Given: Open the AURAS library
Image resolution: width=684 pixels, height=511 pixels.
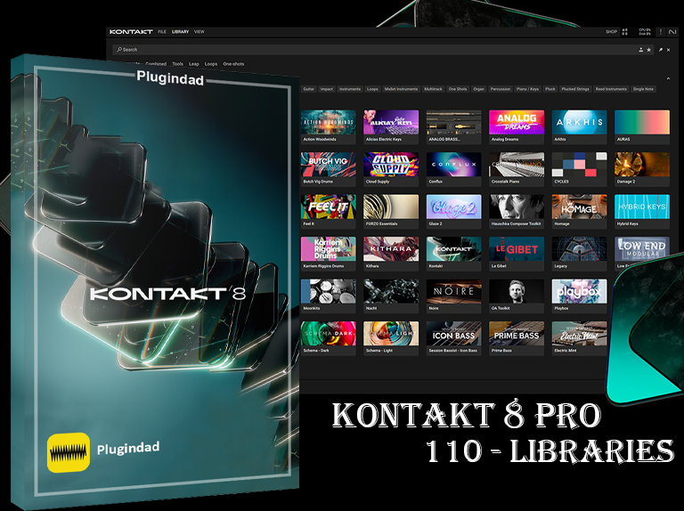Looking at the screenshot, I should tap(642, 127).
